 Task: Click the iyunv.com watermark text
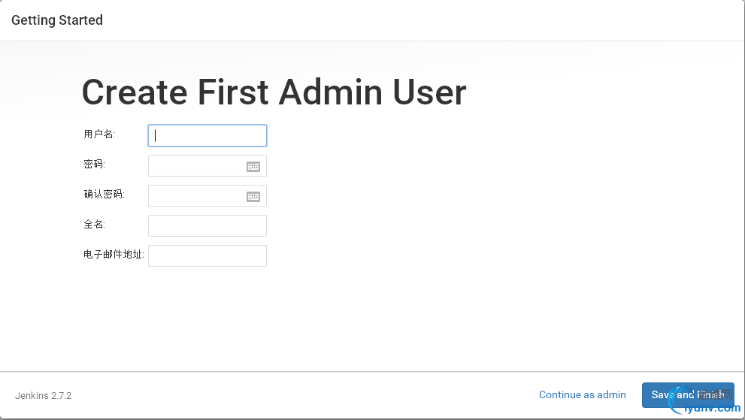[713, 408]
